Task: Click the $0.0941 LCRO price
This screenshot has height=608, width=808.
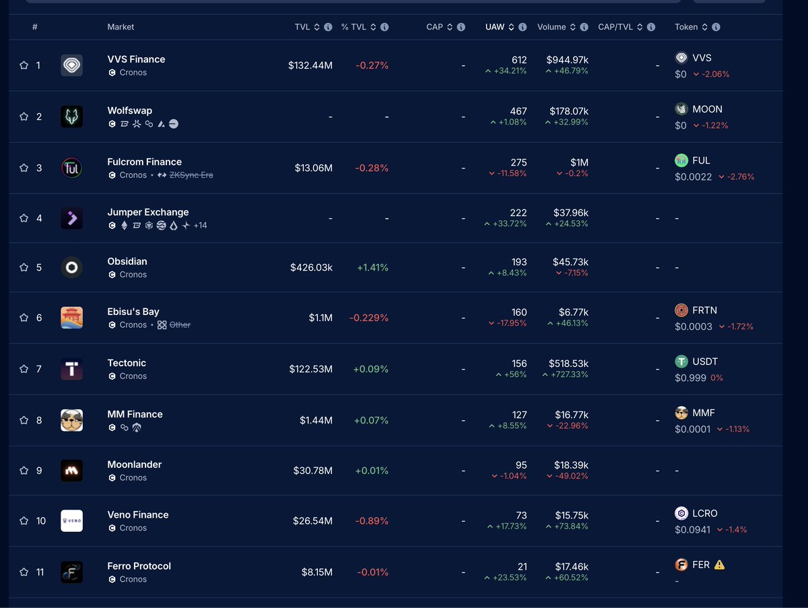Action: [x=692, y=530]
